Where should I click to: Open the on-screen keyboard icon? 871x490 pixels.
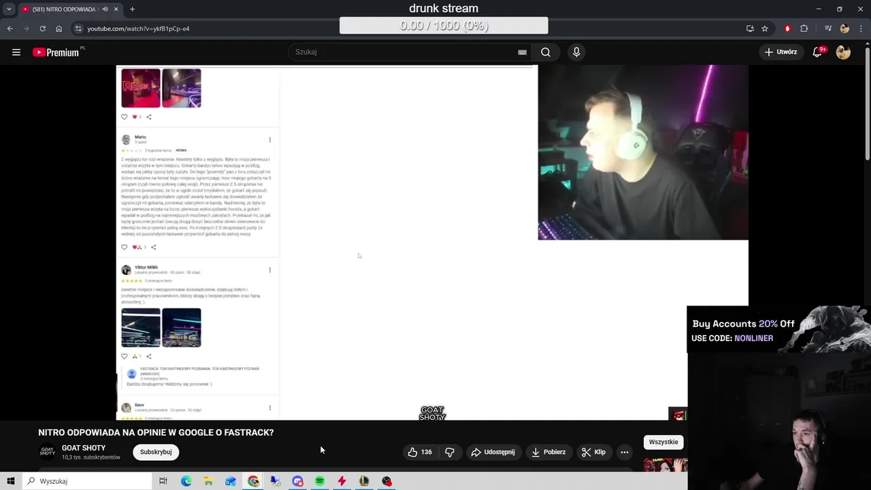(x=522, y=52)
